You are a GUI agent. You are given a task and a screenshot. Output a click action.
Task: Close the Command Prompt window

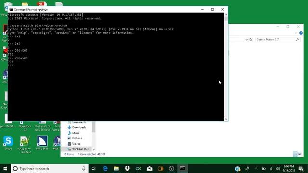tap(222, 9)
